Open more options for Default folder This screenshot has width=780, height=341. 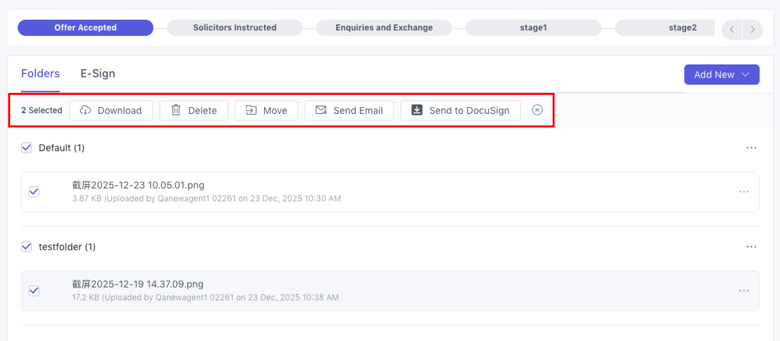(751, 148)
